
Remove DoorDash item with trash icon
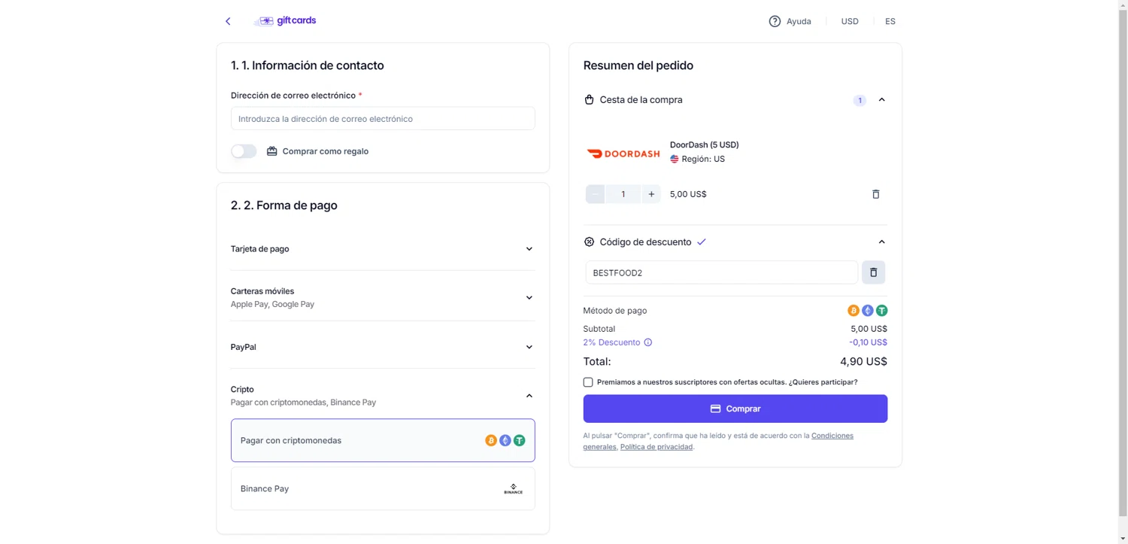tap(875, 194)
